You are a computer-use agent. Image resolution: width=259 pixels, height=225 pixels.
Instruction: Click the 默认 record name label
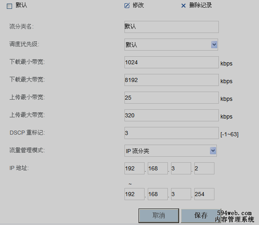[21, 5]
